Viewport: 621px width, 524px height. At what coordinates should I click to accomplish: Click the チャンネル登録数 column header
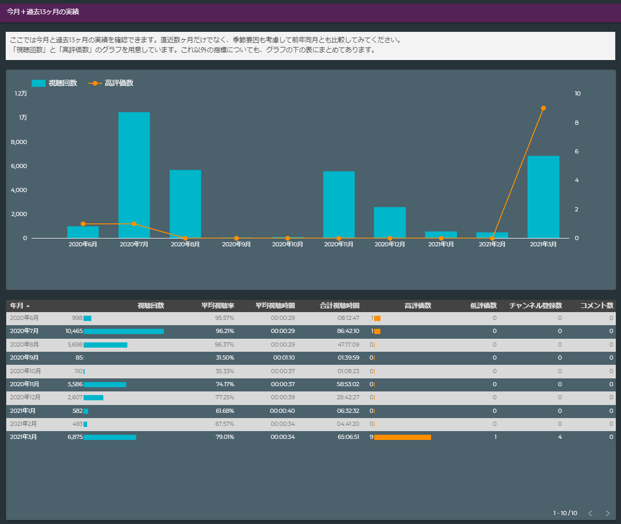tap(535, 306)
